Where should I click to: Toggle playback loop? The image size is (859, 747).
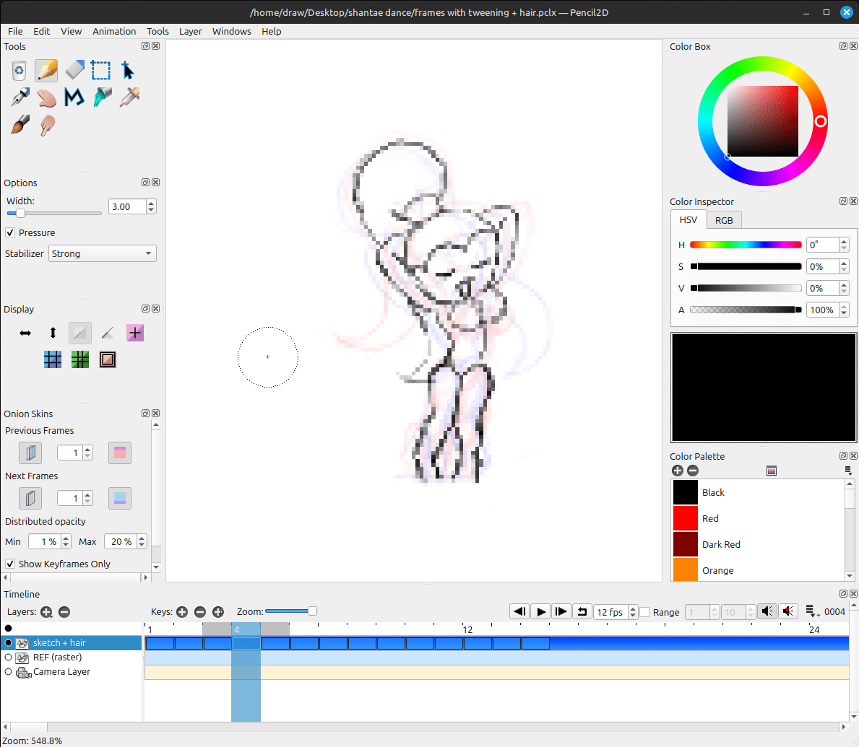click(582, 611)
